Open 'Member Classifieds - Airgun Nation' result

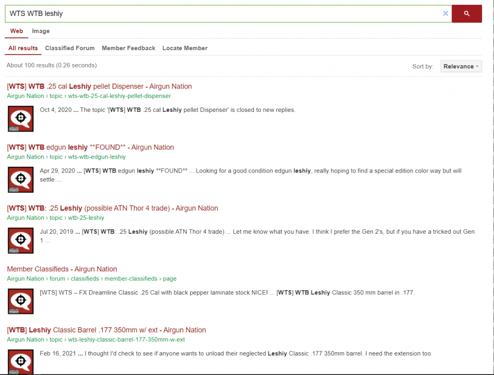[62, 269]
